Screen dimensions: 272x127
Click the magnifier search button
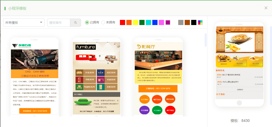pos(76,23)
